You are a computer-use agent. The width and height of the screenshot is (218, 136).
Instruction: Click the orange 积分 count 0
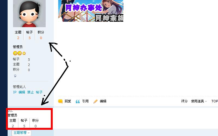coord(41,38)
